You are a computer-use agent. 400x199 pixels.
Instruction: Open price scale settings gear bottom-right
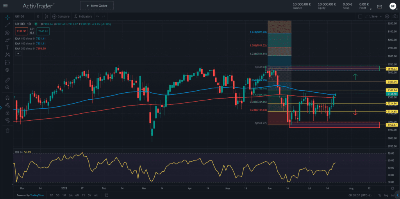tap(392, 188)
